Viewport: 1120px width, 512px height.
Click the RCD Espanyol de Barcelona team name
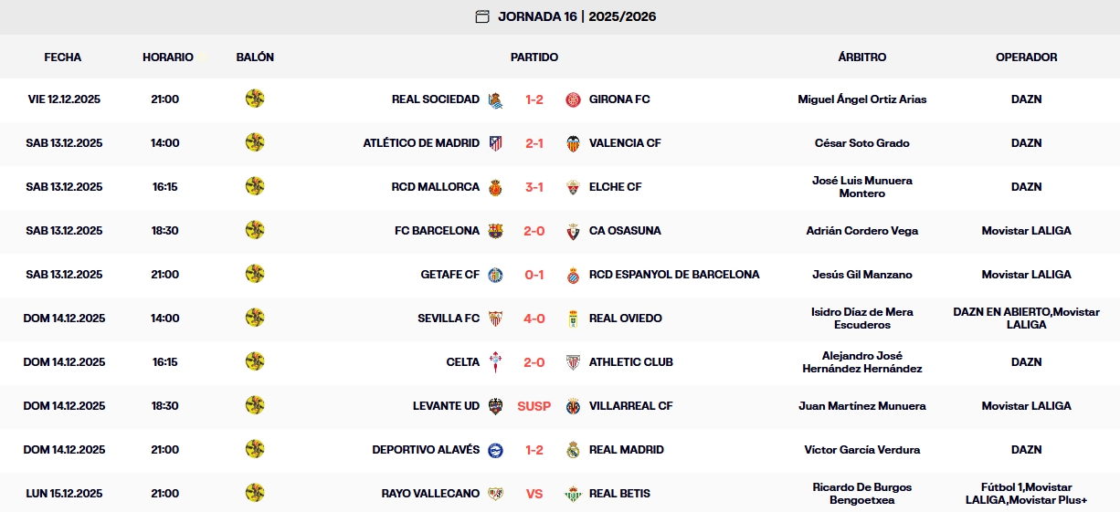(x=674, y=275)
